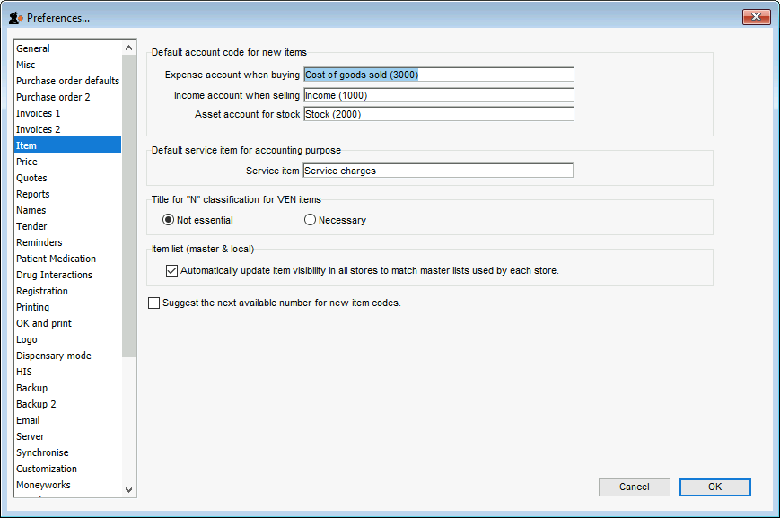
Task: Show the Moneyworks settings
Action: tap(43, 485)
